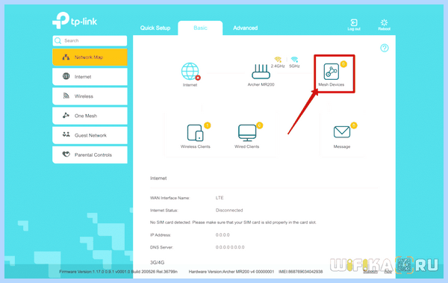Click the DNS Server value 0.0.0.0,0.0.0.0
This screenshot has height=283, width=448.
(230, 247)
